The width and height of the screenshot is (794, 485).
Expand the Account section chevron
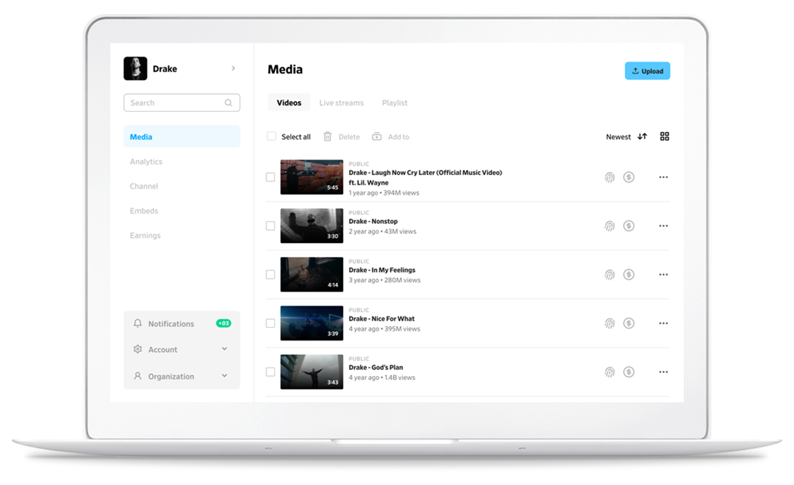[x=224, y=349]
